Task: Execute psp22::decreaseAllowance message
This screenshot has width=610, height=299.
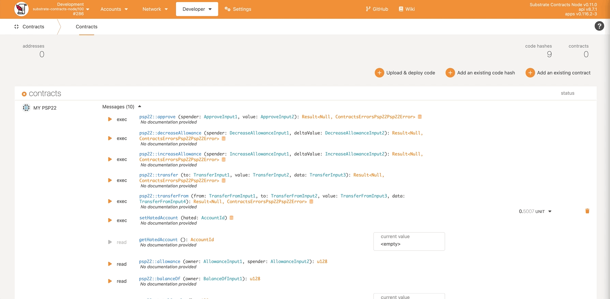Action: pyautogui.click(x=110, y=138)
